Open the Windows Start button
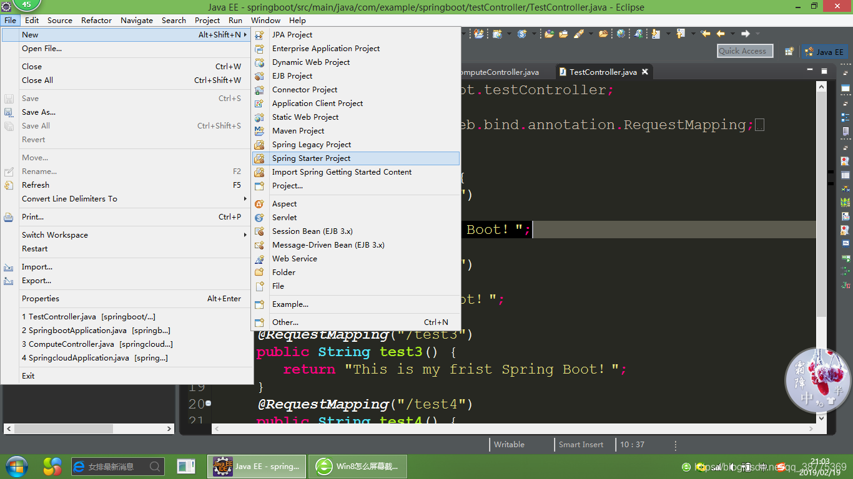 click(x=17, y=467)
